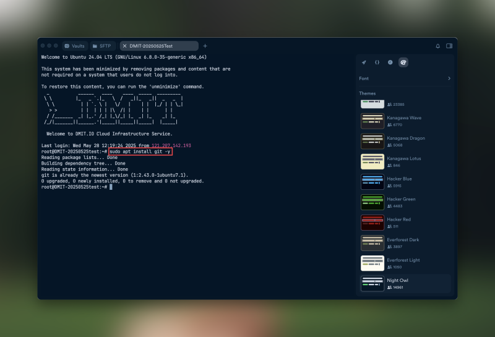This screenshot has height=337, width=495.
Task: Click the notifications bell icon
Action: point(438,46)
